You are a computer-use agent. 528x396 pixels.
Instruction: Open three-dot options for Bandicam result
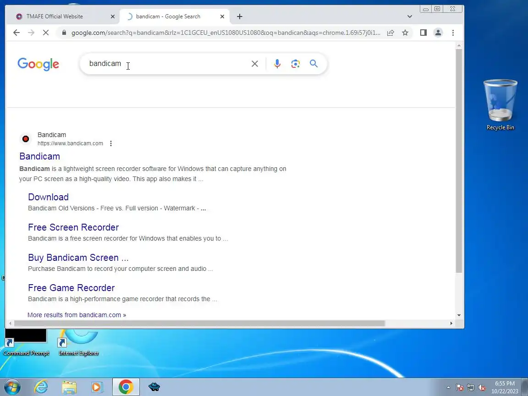click(111, 143)
